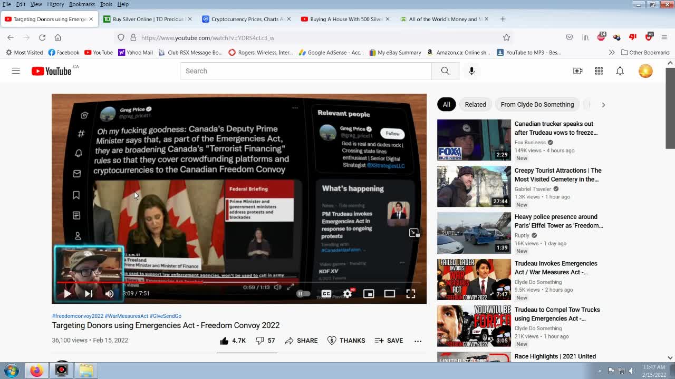Open the History menu
Screen dimensions: 675x379
[x=55, y=4]
